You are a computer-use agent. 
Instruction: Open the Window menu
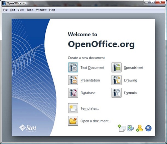tap(41, 10)
